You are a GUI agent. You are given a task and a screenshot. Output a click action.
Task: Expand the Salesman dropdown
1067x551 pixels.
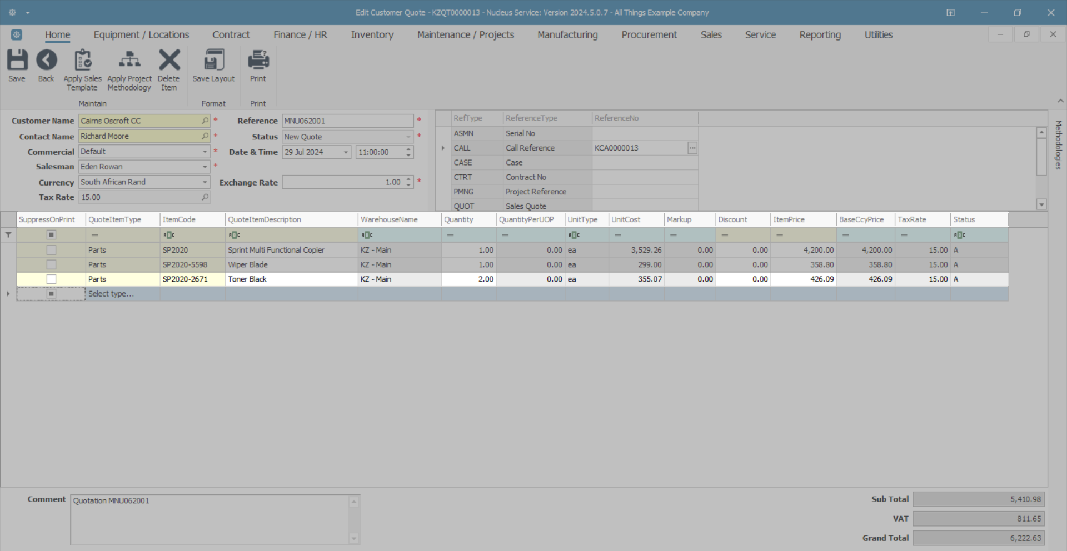[205, 167]
